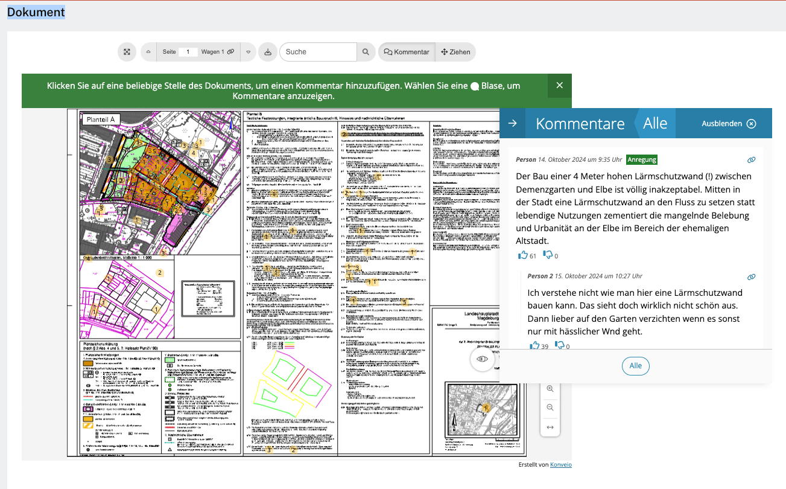
Task: Copy page link via chain icon beside Wagen 1
Action: [230, 52]
